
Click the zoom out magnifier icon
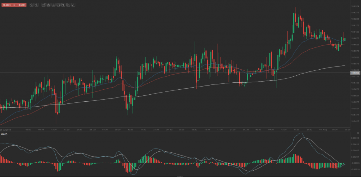(x=31, y=5)
